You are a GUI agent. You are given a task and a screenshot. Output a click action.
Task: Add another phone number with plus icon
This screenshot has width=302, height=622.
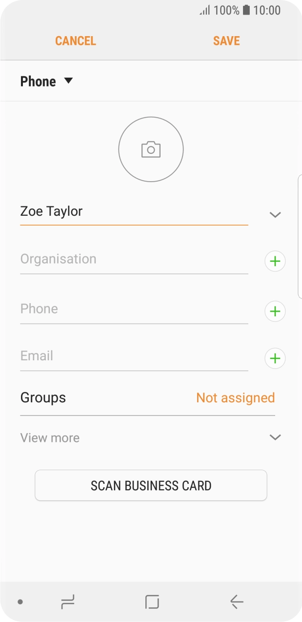click(x=275, y=311)
